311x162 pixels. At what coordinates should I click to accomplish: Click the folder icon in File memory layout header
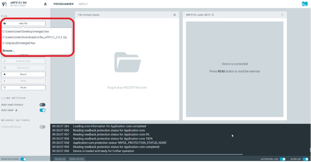(x=174, y=15)
